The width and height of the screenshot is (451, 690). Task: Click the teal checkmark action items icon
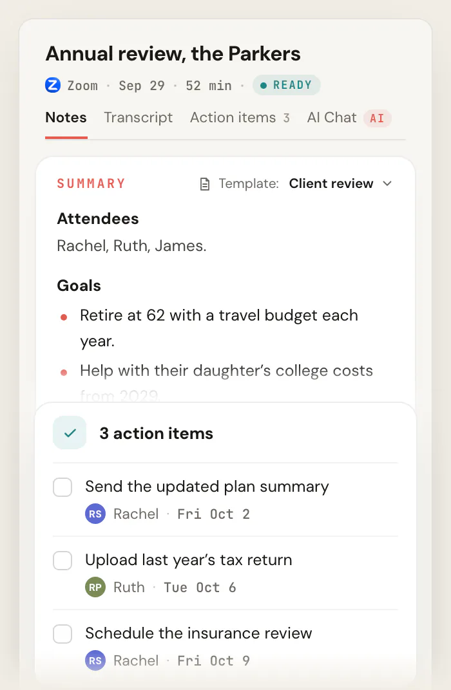click(x=70, y=433)
